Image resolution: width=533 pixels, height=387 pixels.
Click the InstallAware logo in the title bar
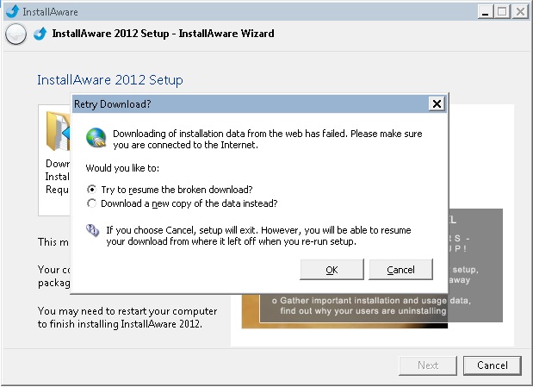(x=13, y=11)
